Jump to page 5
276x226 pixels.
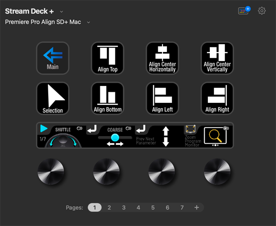[153, 208]
